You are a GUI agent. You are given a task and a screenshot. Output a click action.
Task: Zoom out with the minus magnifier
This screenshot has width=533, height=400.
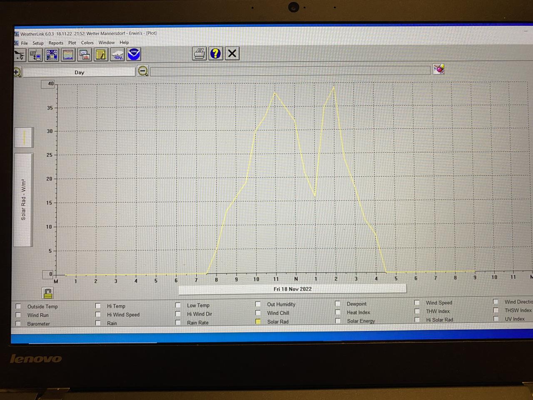(143, 71)
